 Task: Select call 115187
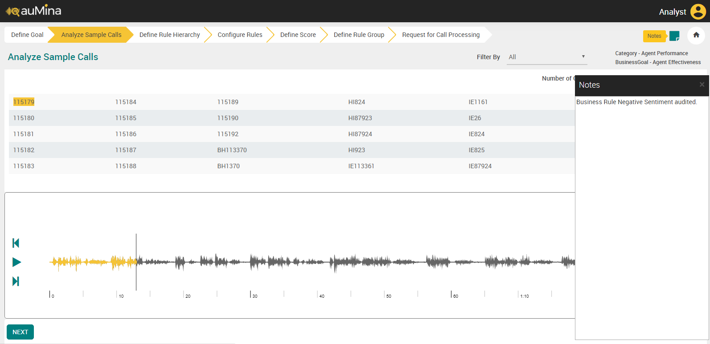click(126, 150)
